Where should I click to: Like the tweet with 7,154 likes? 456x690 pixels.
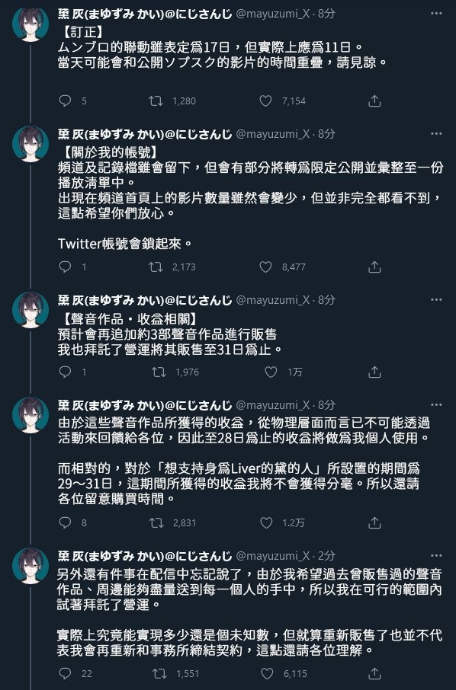click(x=265, y=101)
